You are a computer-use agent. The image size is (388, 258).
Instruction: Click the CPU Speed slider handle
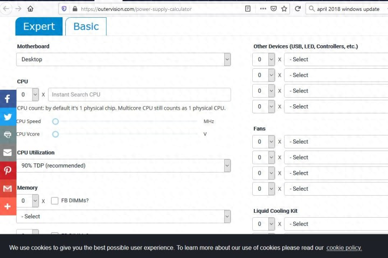[56, 121]
